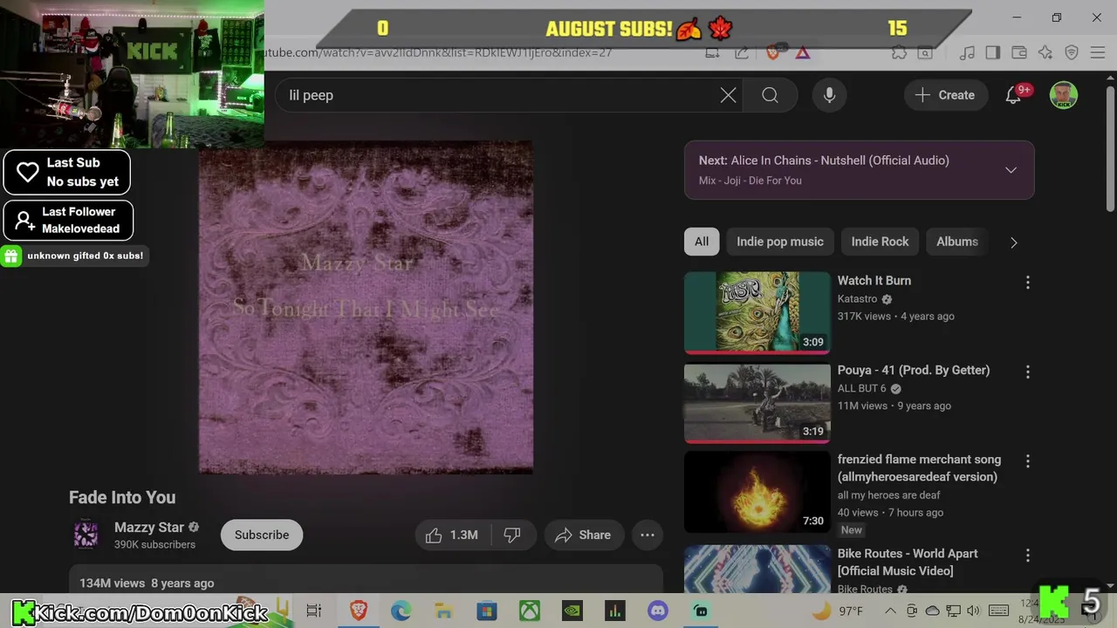Click the ALL BUT 6 channel name
The height and width of the screenshot is (628, 1117).
pos(861,388)
